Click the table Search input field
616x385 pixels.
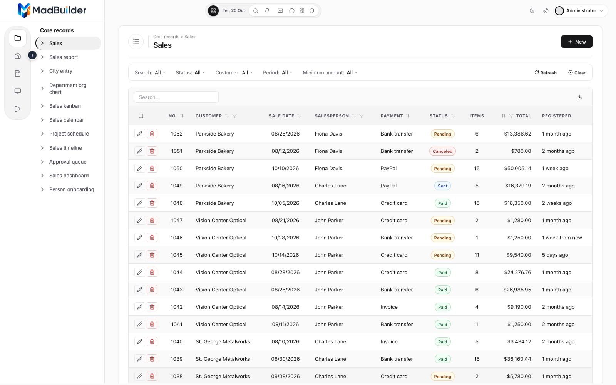[x=176, y=97]
